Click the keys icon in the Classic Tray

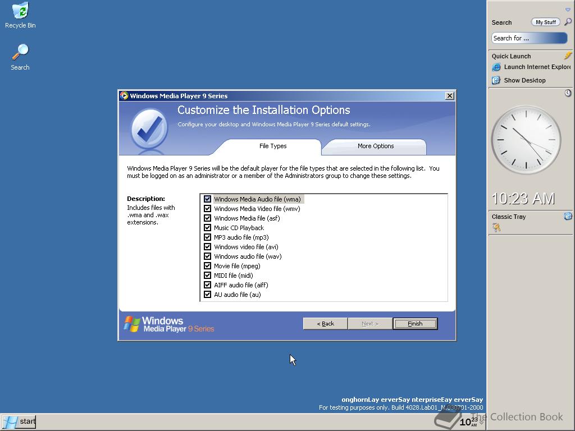point(496,228)
